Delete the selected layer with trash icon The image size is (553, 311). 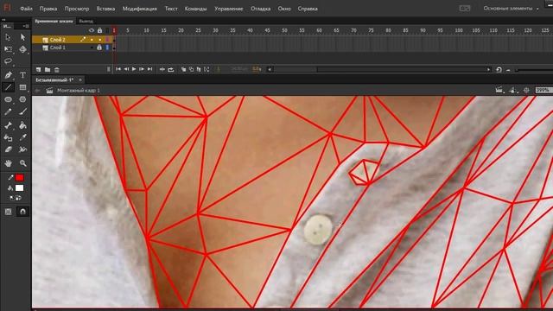[56, 70]
